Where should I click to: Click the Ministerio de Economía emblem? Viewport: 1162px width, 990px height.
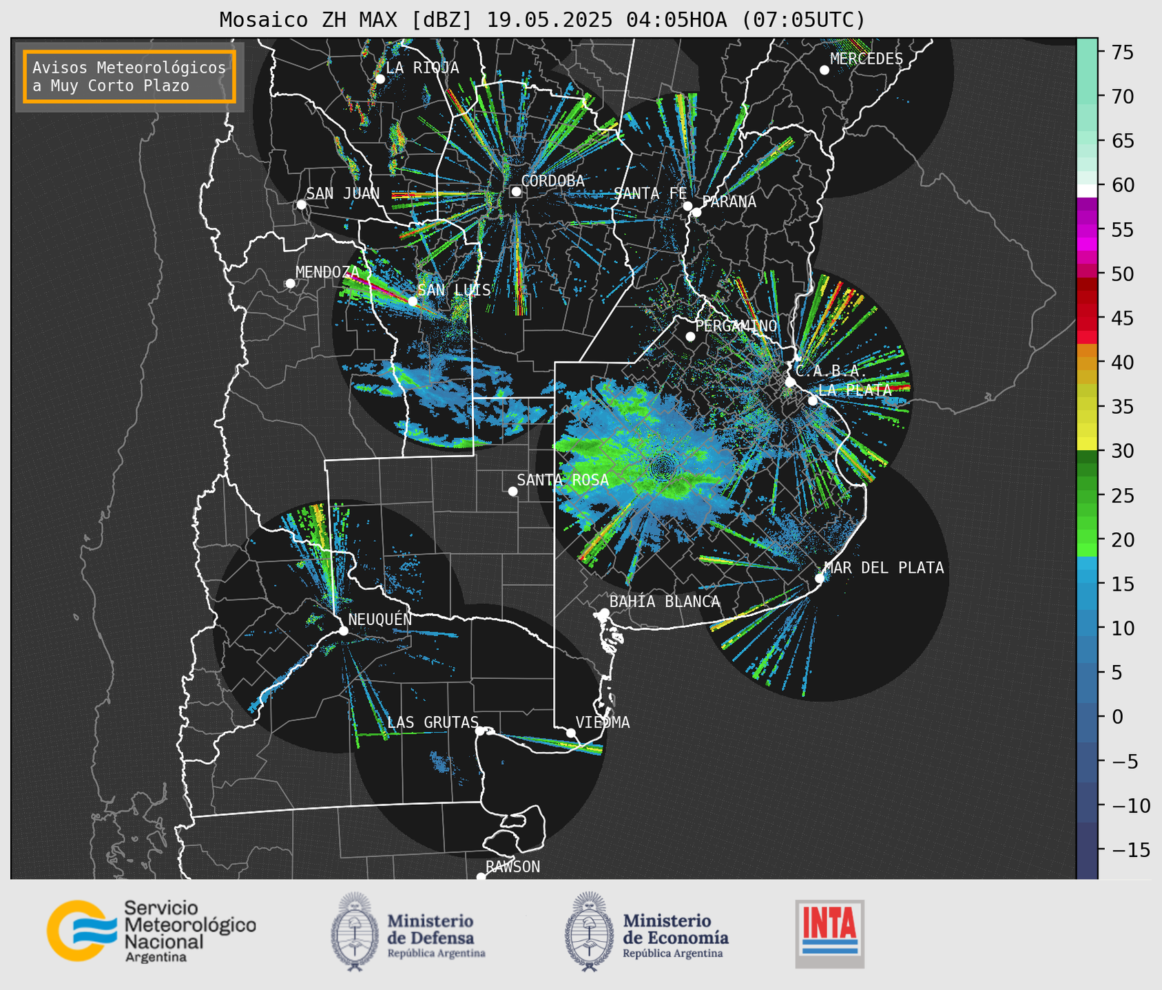click(x=590, y=931)
